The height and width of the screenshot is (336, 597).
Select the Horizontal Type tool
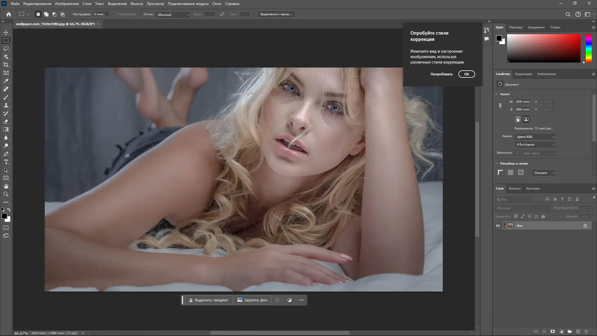[x=6, y=162]
